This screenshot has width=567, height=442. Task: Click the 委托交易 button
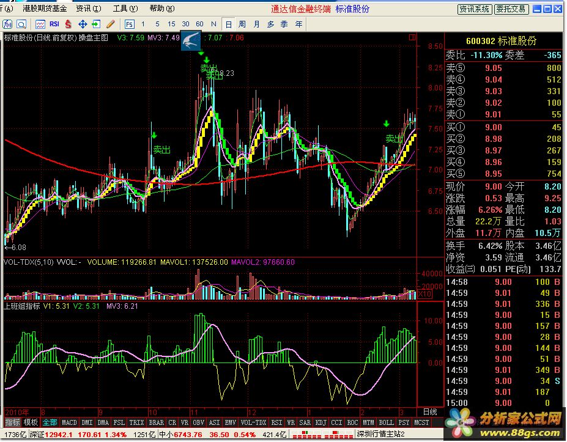click(511, 9)
